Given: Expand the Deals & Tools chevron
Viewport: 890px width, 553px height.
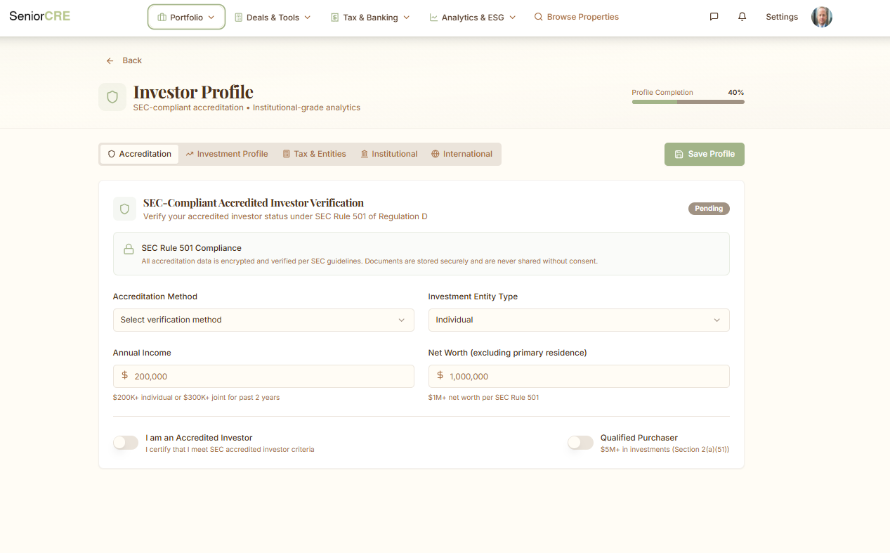Looking at the screenshot, I should click(307, 18).
